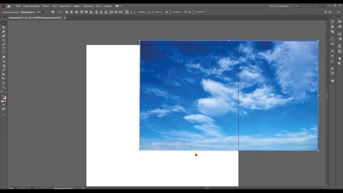343x193 pixels.
Task: Click the vertical canvas scrollbar thumb
Action: (x=327, y=96)
